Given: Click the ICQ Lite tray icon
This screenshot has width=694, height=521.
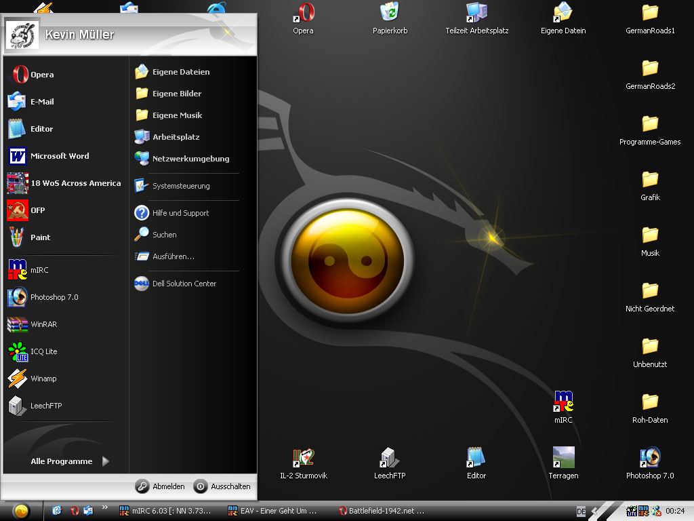Looking at the screenshot, I should (x=632, y=512).
